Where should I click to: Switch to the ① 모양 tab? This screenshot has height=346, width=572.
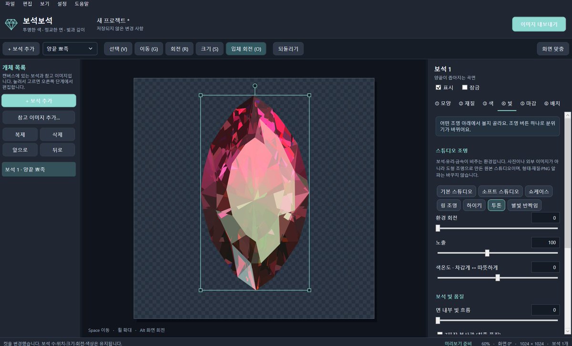coord(443,103)
